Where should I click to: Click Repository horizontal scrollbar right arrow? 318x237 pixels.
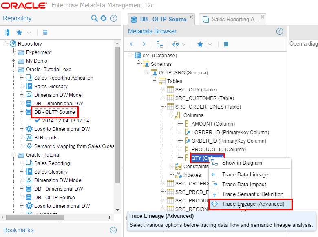point(110,217)
